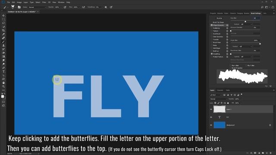Enable the Transfer checkbox
Viewport: 276px width, 155px height.
(212, 40)
